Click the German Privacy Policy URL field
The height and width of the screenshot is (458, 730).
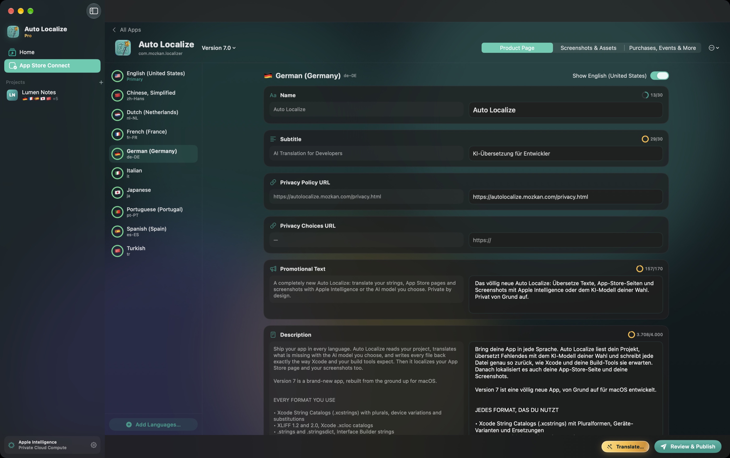point(565,197)
